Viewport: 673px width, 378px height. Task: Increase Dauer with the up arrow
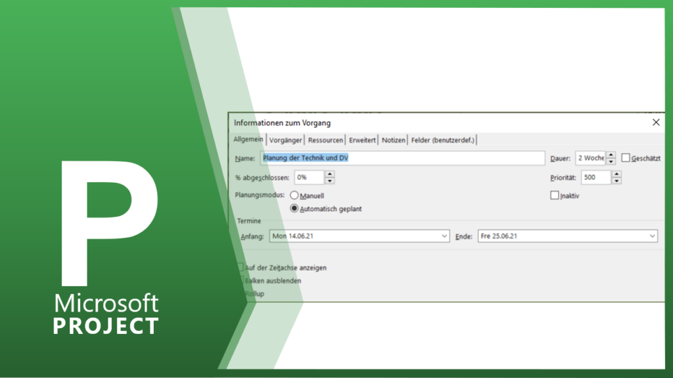click(x=611, y=154)
